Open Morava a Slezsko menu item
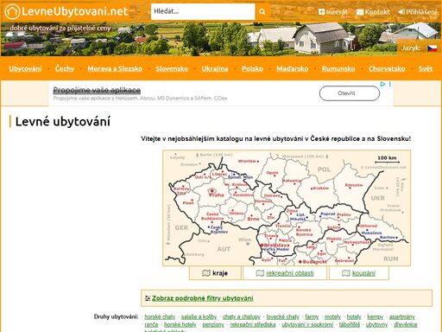This screenshot has height=332, width=442. coord(115,68)
